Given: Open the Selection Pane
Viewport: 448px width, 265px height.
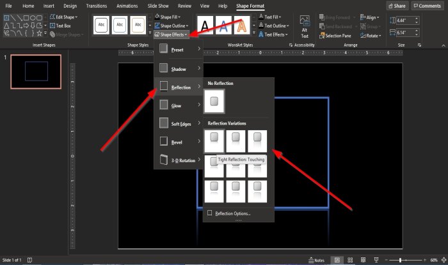Looking at the screenshot, I should (335, 36).
